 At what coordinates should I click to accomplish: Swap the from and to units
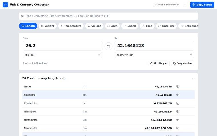pyautogui.click(x=108, y=46)
